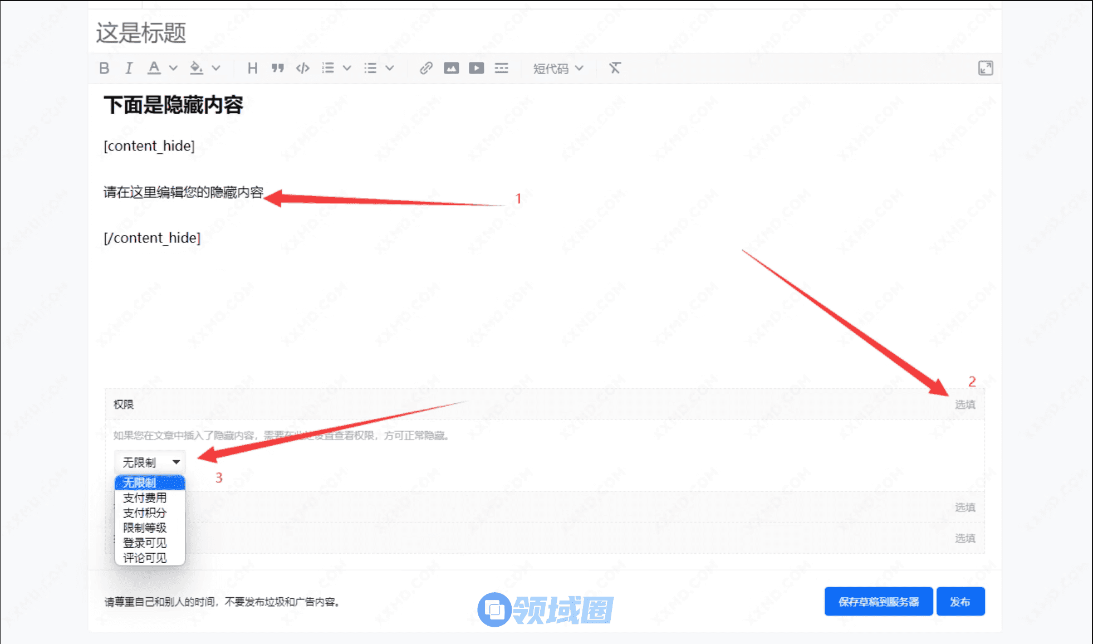Image resolution: width=1093 pixels, height=644 pixels.
Task: Clear text formatting
Action: 615,68
